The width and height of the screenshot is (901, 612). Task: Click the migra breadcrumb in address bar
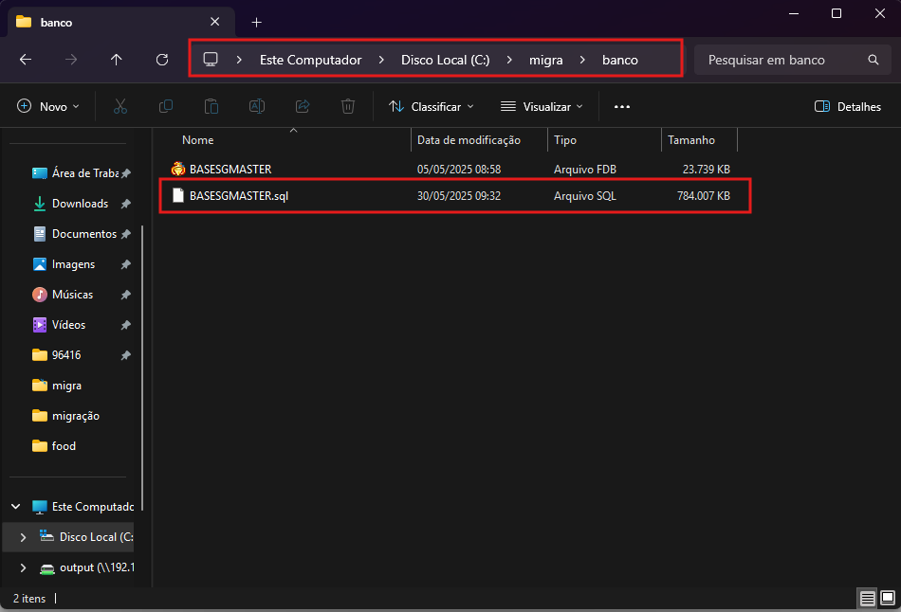[x=545, y=60]
